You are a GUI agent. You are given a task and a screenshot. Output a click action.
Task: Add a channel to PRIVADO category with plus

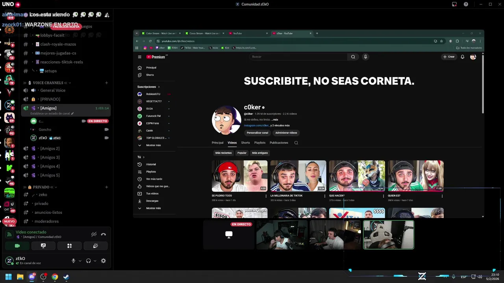pos(106,187)
